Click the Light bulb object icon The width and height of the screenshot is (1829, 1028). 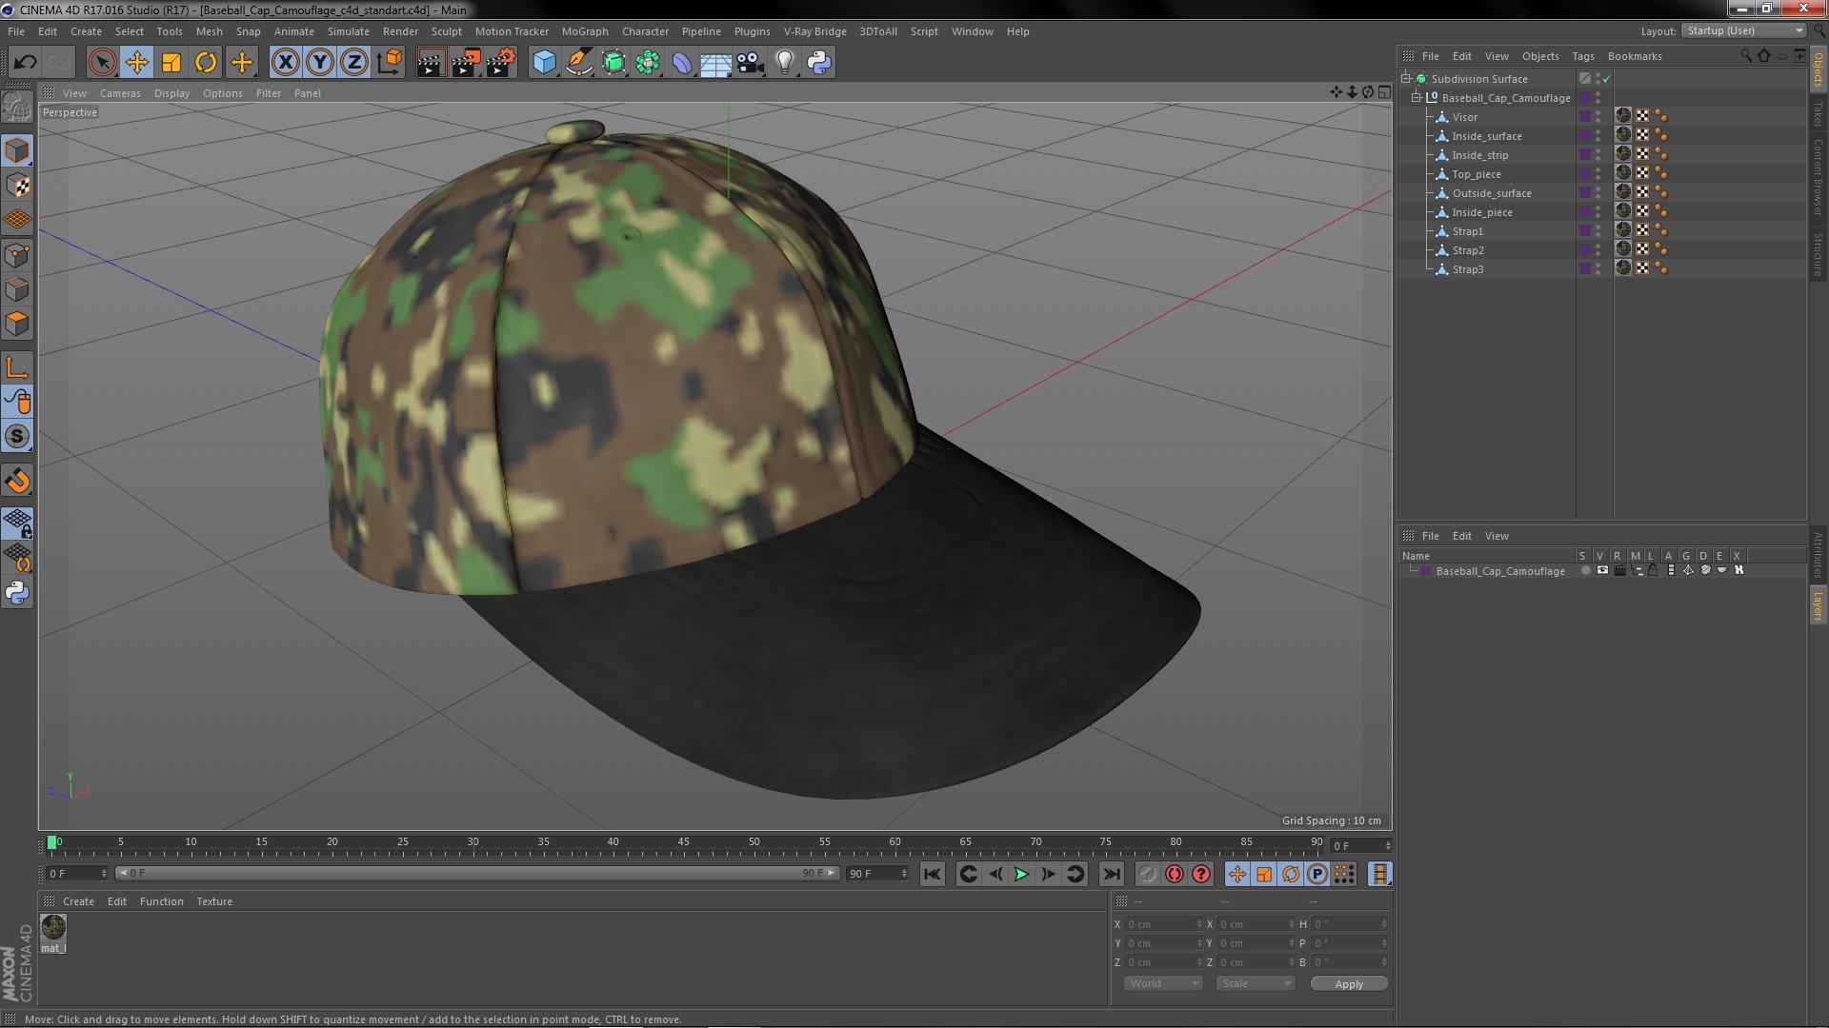(784, 63)
